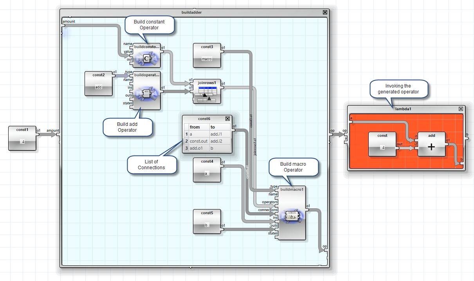The image size is (474, 281).
Task: Select the const4 node labeled a
Action: coord(207,170)
